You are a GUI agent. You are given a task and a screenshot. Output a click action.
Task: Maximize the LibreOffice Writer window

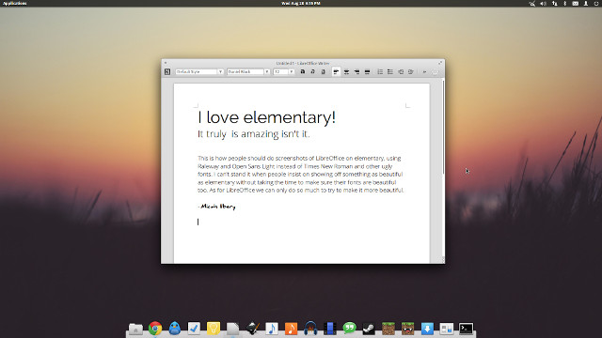click(440, 63)
